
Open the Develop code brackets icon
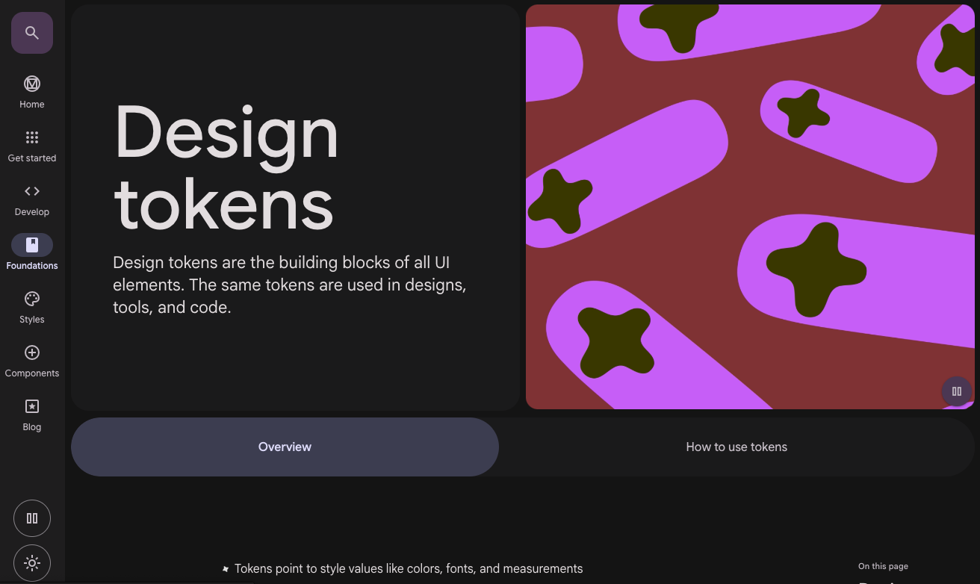(x=32, y=191)
